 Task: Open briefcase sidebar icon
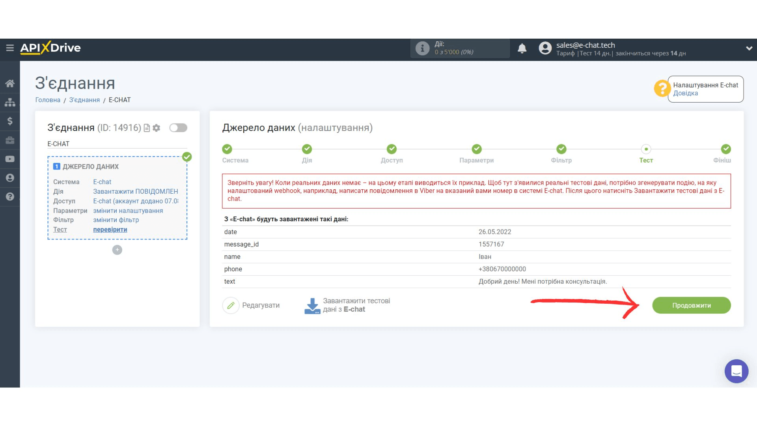pyautogui.click(x=10, y=140)
